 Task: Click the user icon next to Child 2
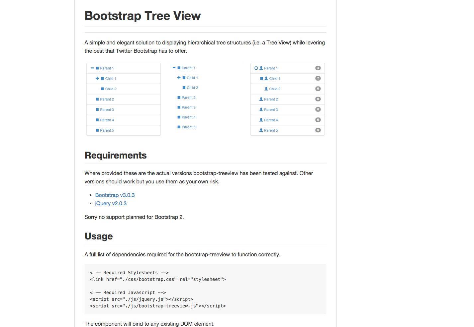point(266,89)
